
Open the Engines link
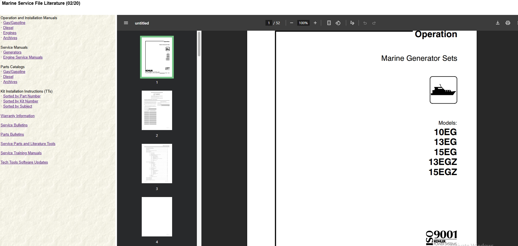point(10,33)
